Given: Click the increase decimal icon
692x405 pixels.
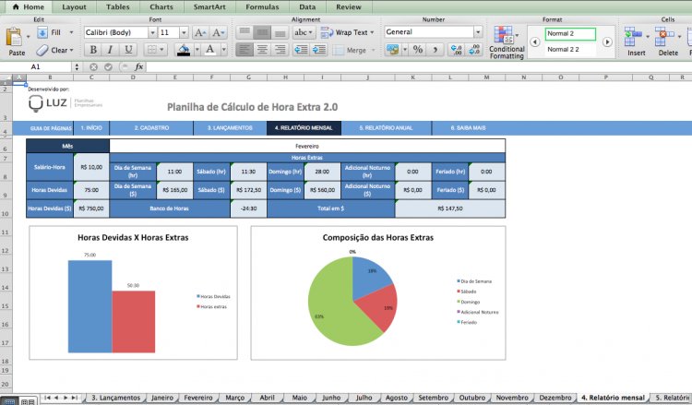Looking at the screenshot, I should 457,50.
